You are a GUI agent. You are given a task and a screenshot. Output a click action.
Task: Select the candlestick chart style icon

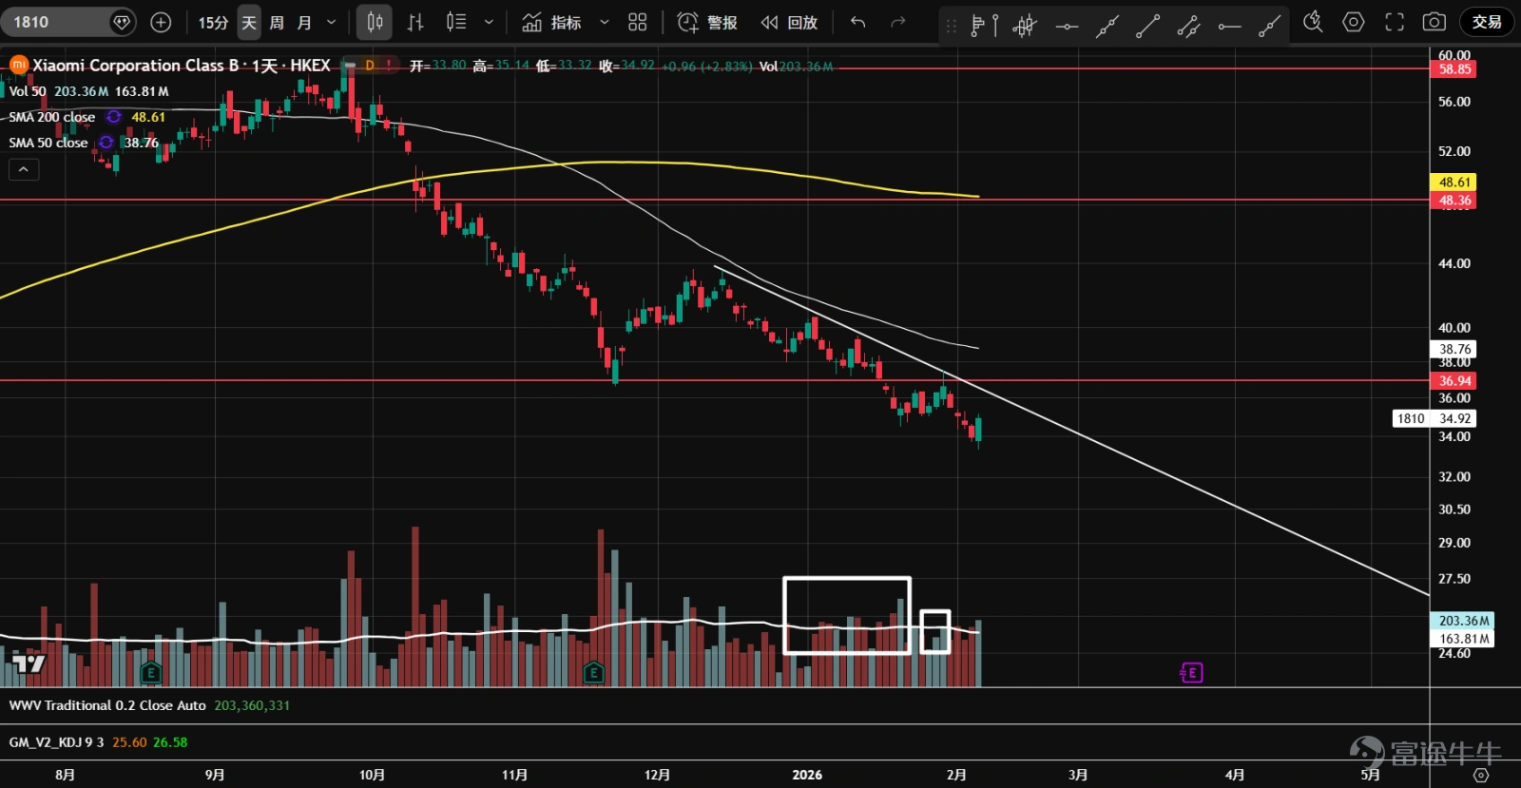tap(375, 22)
